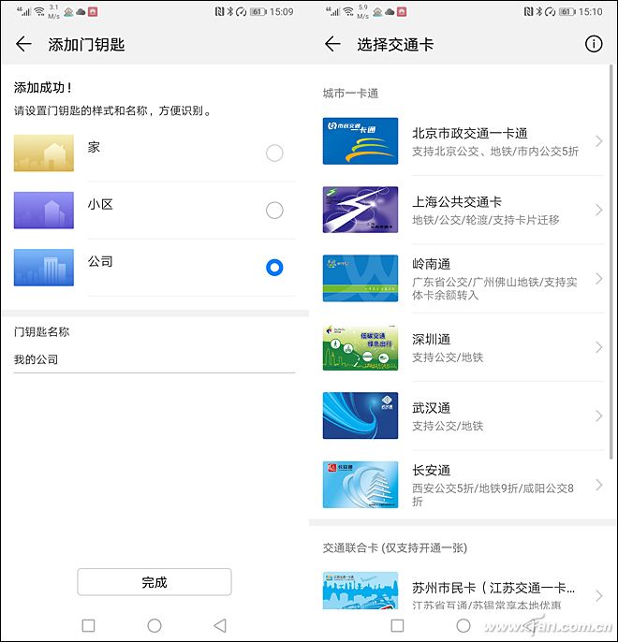
Task: Tap Wi-Fi icon in left status bar
Action: pyautogui.click(x=39, y=11)
